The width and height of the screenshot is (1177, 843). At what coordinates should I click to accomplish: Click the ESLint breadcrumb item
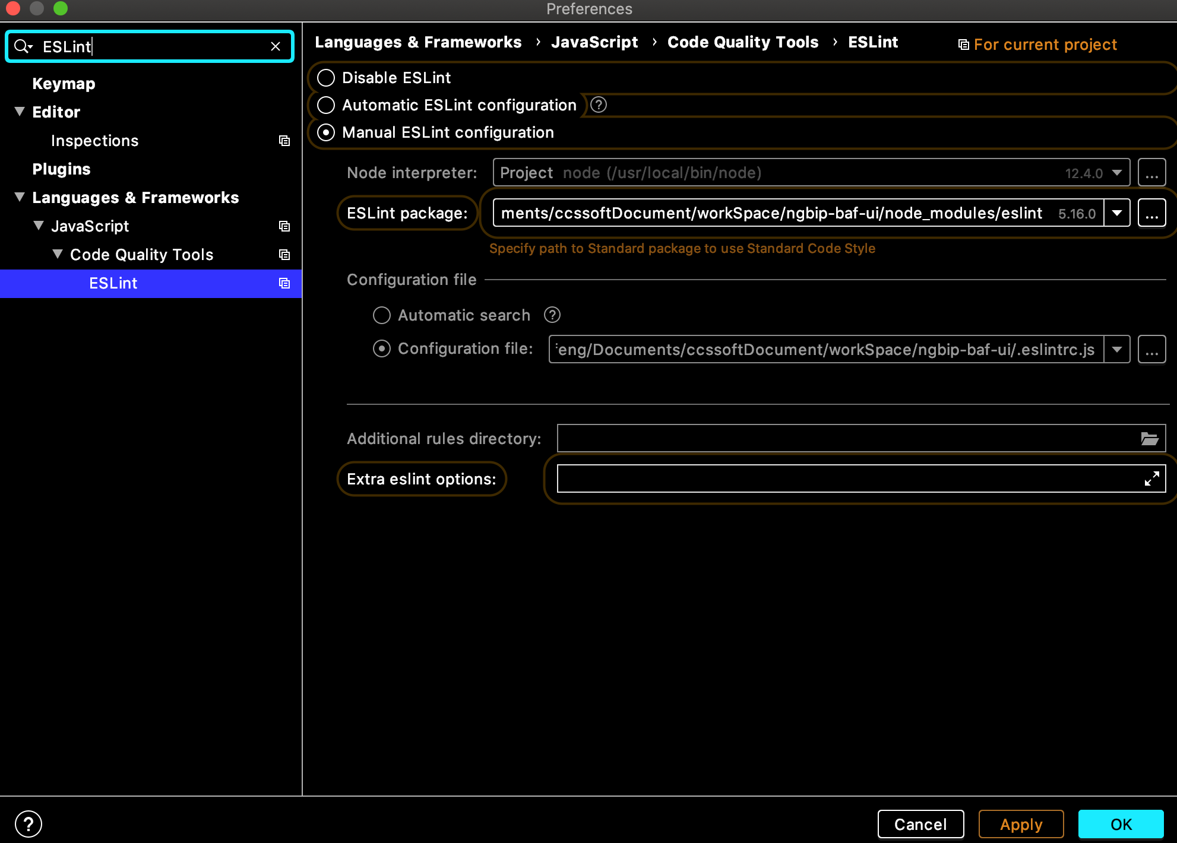[873, 42]
